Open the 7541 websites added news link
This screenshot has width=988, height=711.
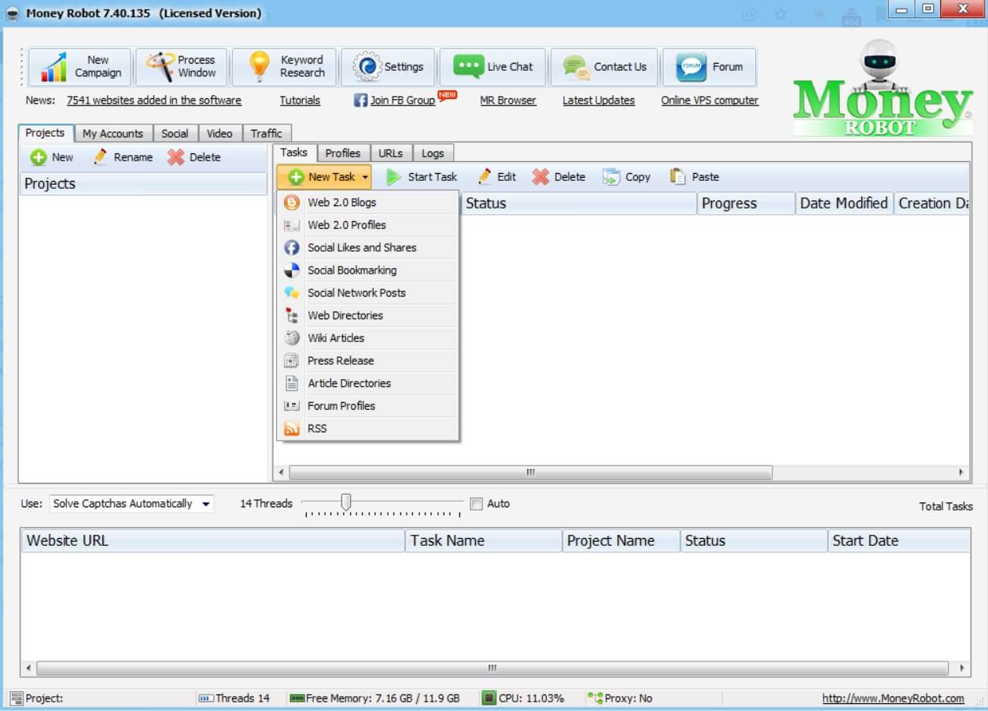click(x=154, y=101)
